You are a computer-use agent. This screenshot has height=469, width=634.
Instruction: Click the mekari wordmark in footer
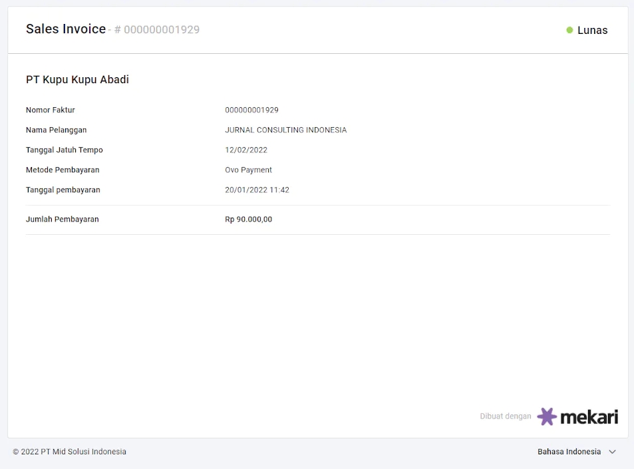click(589, 416)
